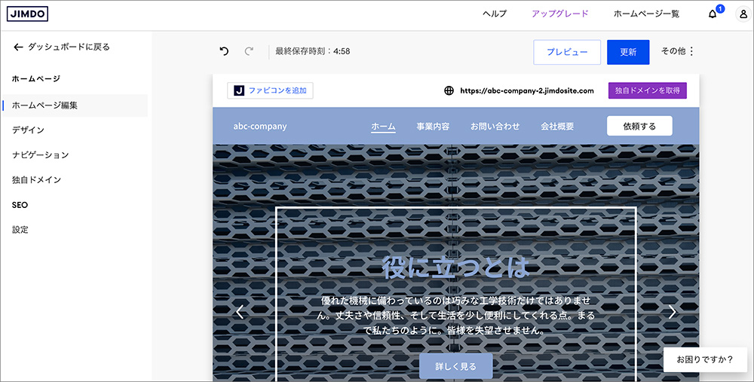Viewport: 754px width, 382px height.
Task: Click the undo arrow icon
Action: click(224, 51)
